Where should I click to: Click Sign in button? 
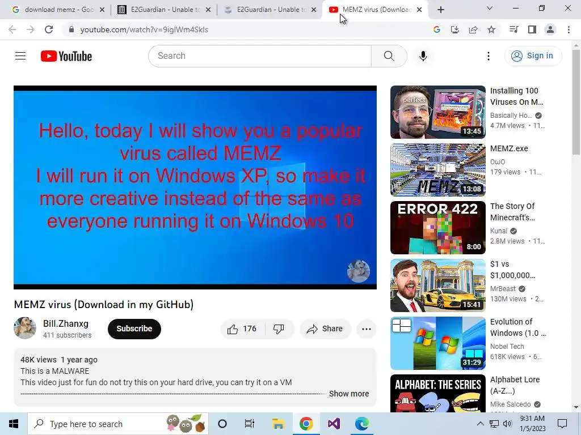(x=533, y=56)
